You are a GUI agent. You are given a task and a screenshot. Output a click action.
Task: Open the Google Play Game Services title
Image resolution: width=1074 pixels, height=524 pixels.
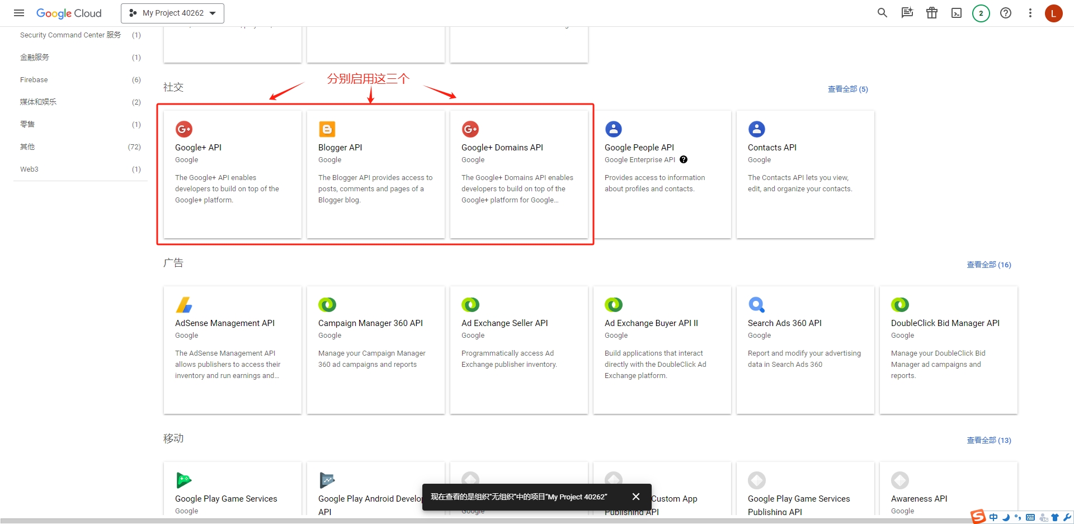226,499
